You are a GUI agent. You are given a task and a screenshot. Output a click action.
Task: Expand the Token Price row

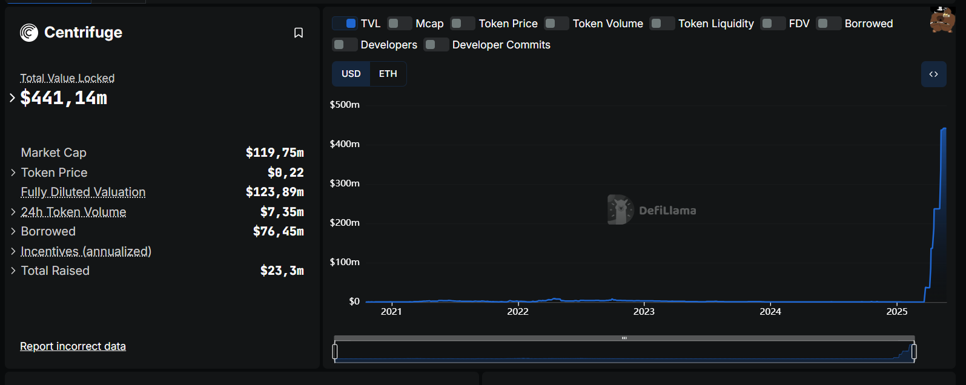13,173
